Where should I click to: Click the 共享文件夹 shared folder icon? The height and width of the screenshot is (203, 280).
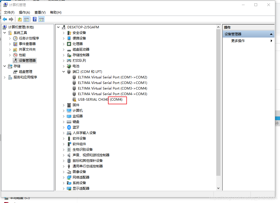tap(15, 49)
